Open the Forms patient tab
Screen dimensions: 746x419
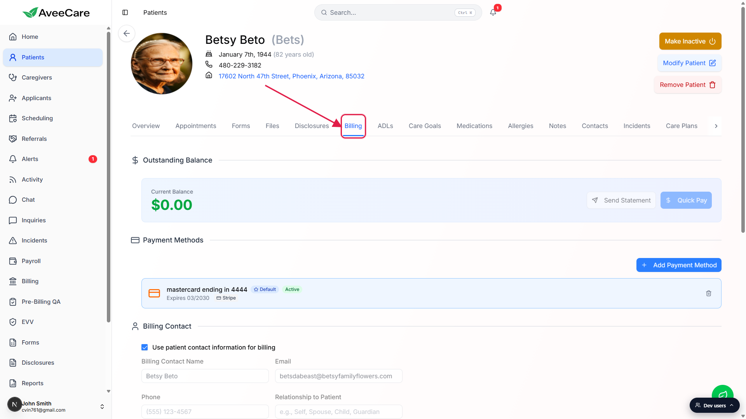point(241,126)
